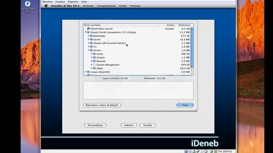273x153 pixels.
Task: Expand the Fix group
Action: [x=89, y=47]
